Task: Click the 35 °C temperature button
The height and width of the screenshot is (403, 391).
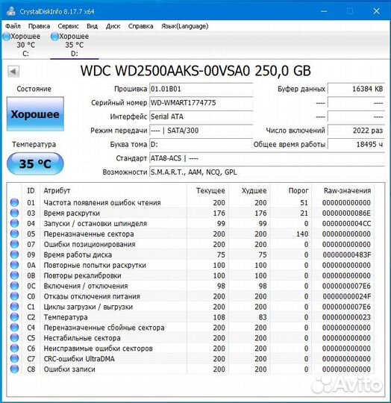Action: pyautogui.click(x=35, y=163)
